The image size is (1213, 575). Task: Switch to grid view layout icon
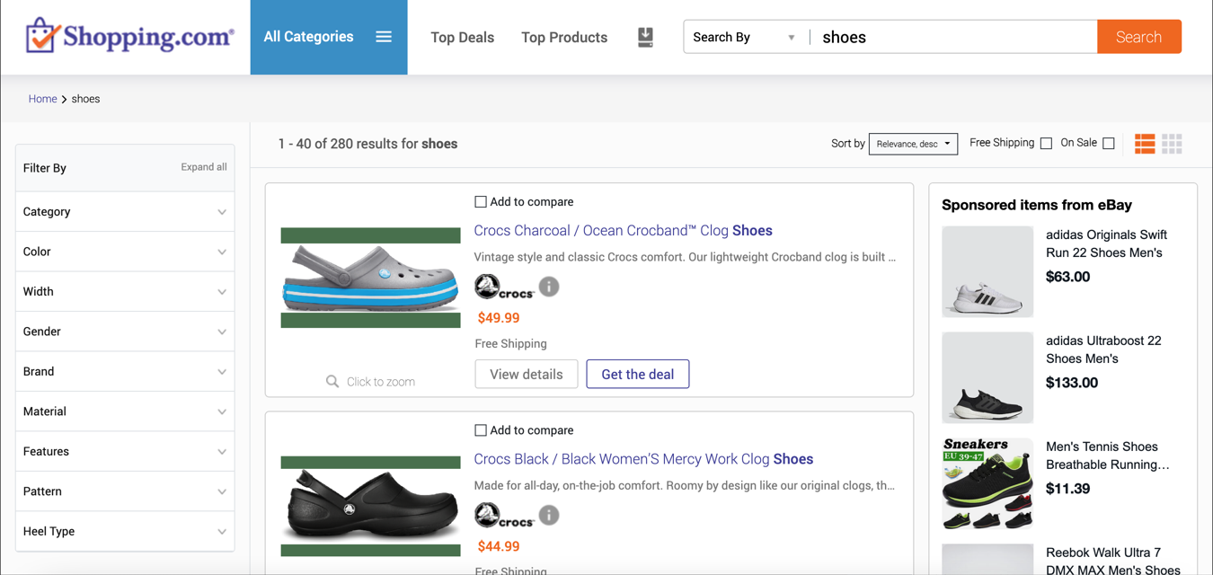coord(1172,144)
